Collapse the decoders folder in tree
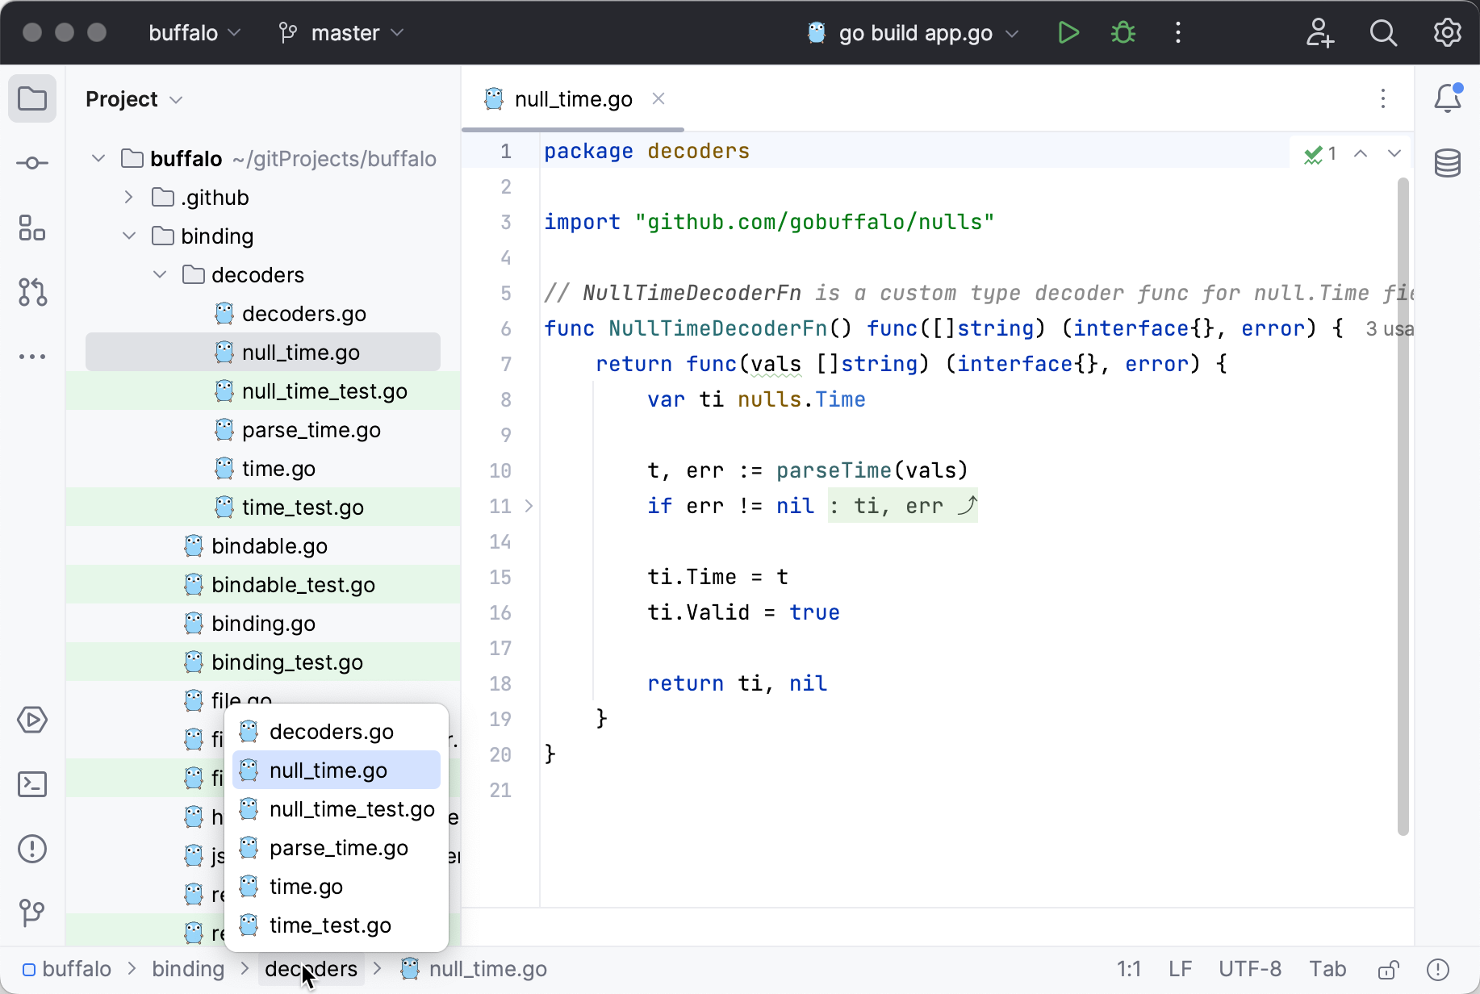Image resolution: width=1480 pixels, height=994 pixels. pyautogui.click(x=160, y=275)
